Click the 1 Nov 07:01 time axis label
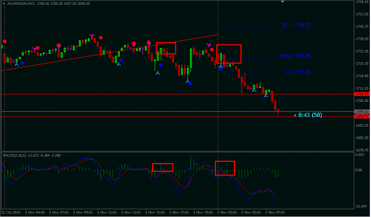 point(59,212)
